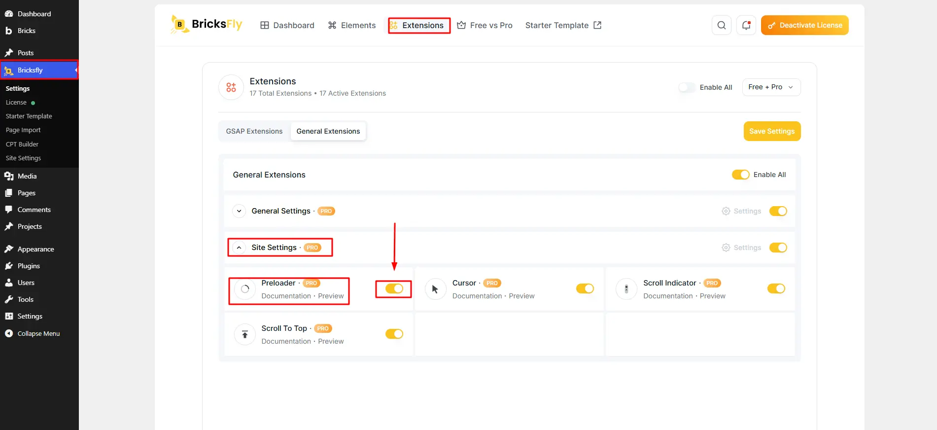Click the Save Settings button
The height and width of the screenshot is (430, 937).
point(772,131)
